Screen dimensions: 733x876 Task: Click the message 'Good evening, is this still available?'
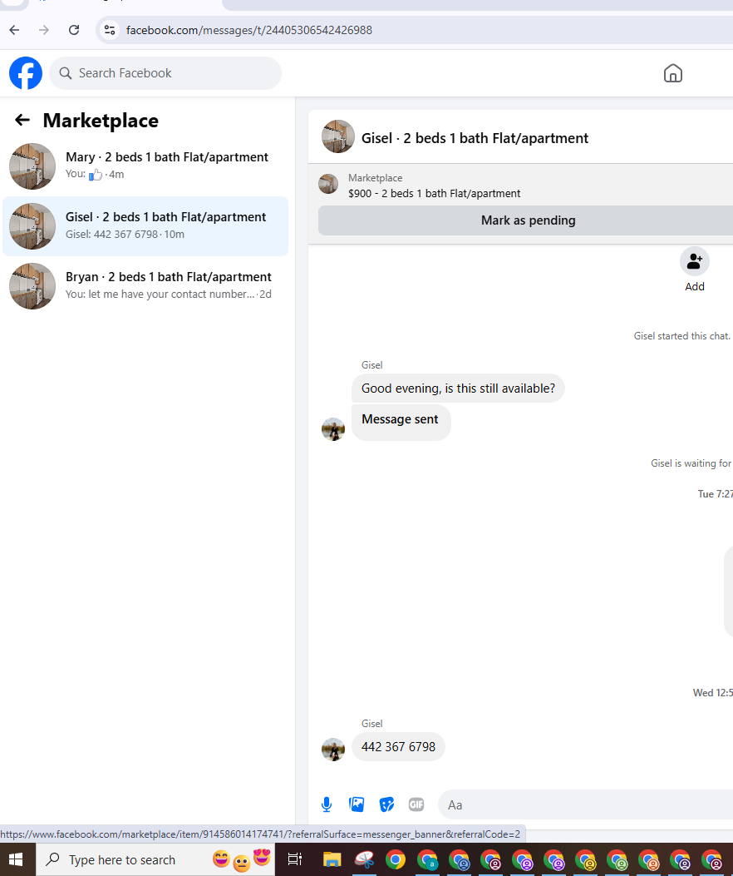tap(458, 389)
